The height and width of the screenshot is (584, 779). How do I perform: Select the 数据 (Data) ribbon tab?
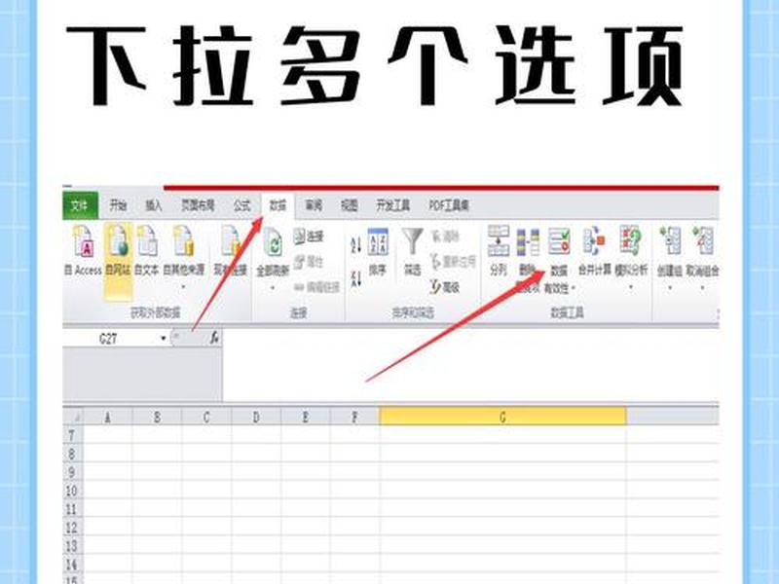278,205
